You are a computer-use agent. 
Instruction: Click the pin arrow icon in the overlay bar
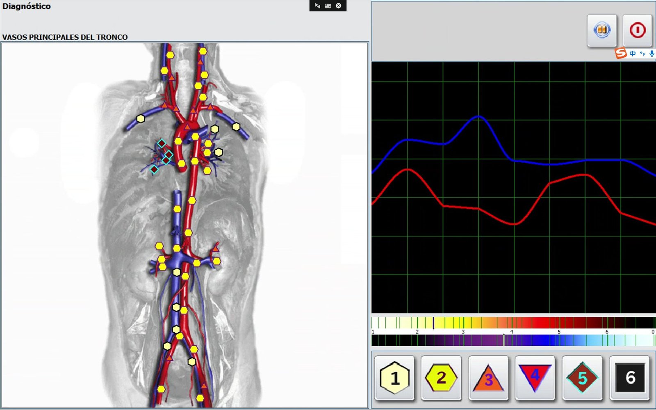coord(317,6)
